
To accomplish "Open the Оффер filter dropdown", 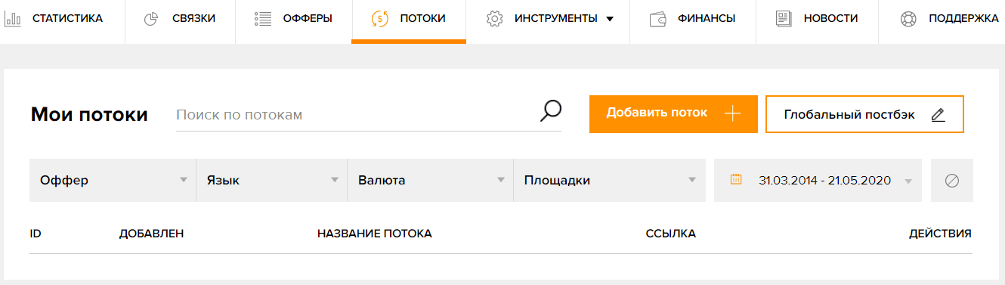I will (x=113, y=181).
